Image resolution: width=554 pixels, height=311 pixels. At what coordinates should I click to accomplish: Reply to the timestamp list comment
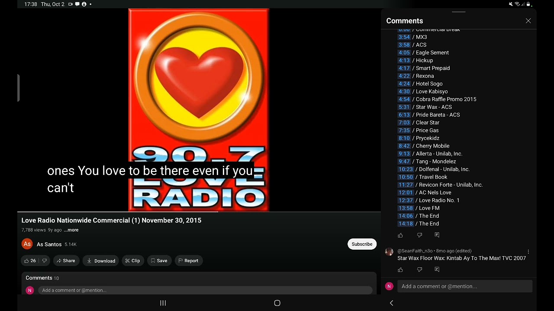pos(437,235)
